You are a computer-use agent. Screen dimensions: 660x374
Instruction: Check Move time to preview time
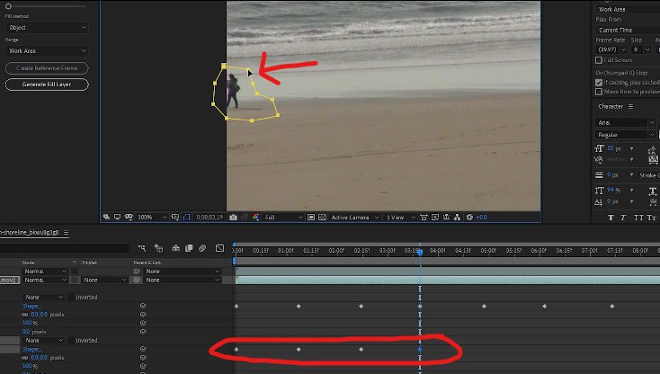599,92
